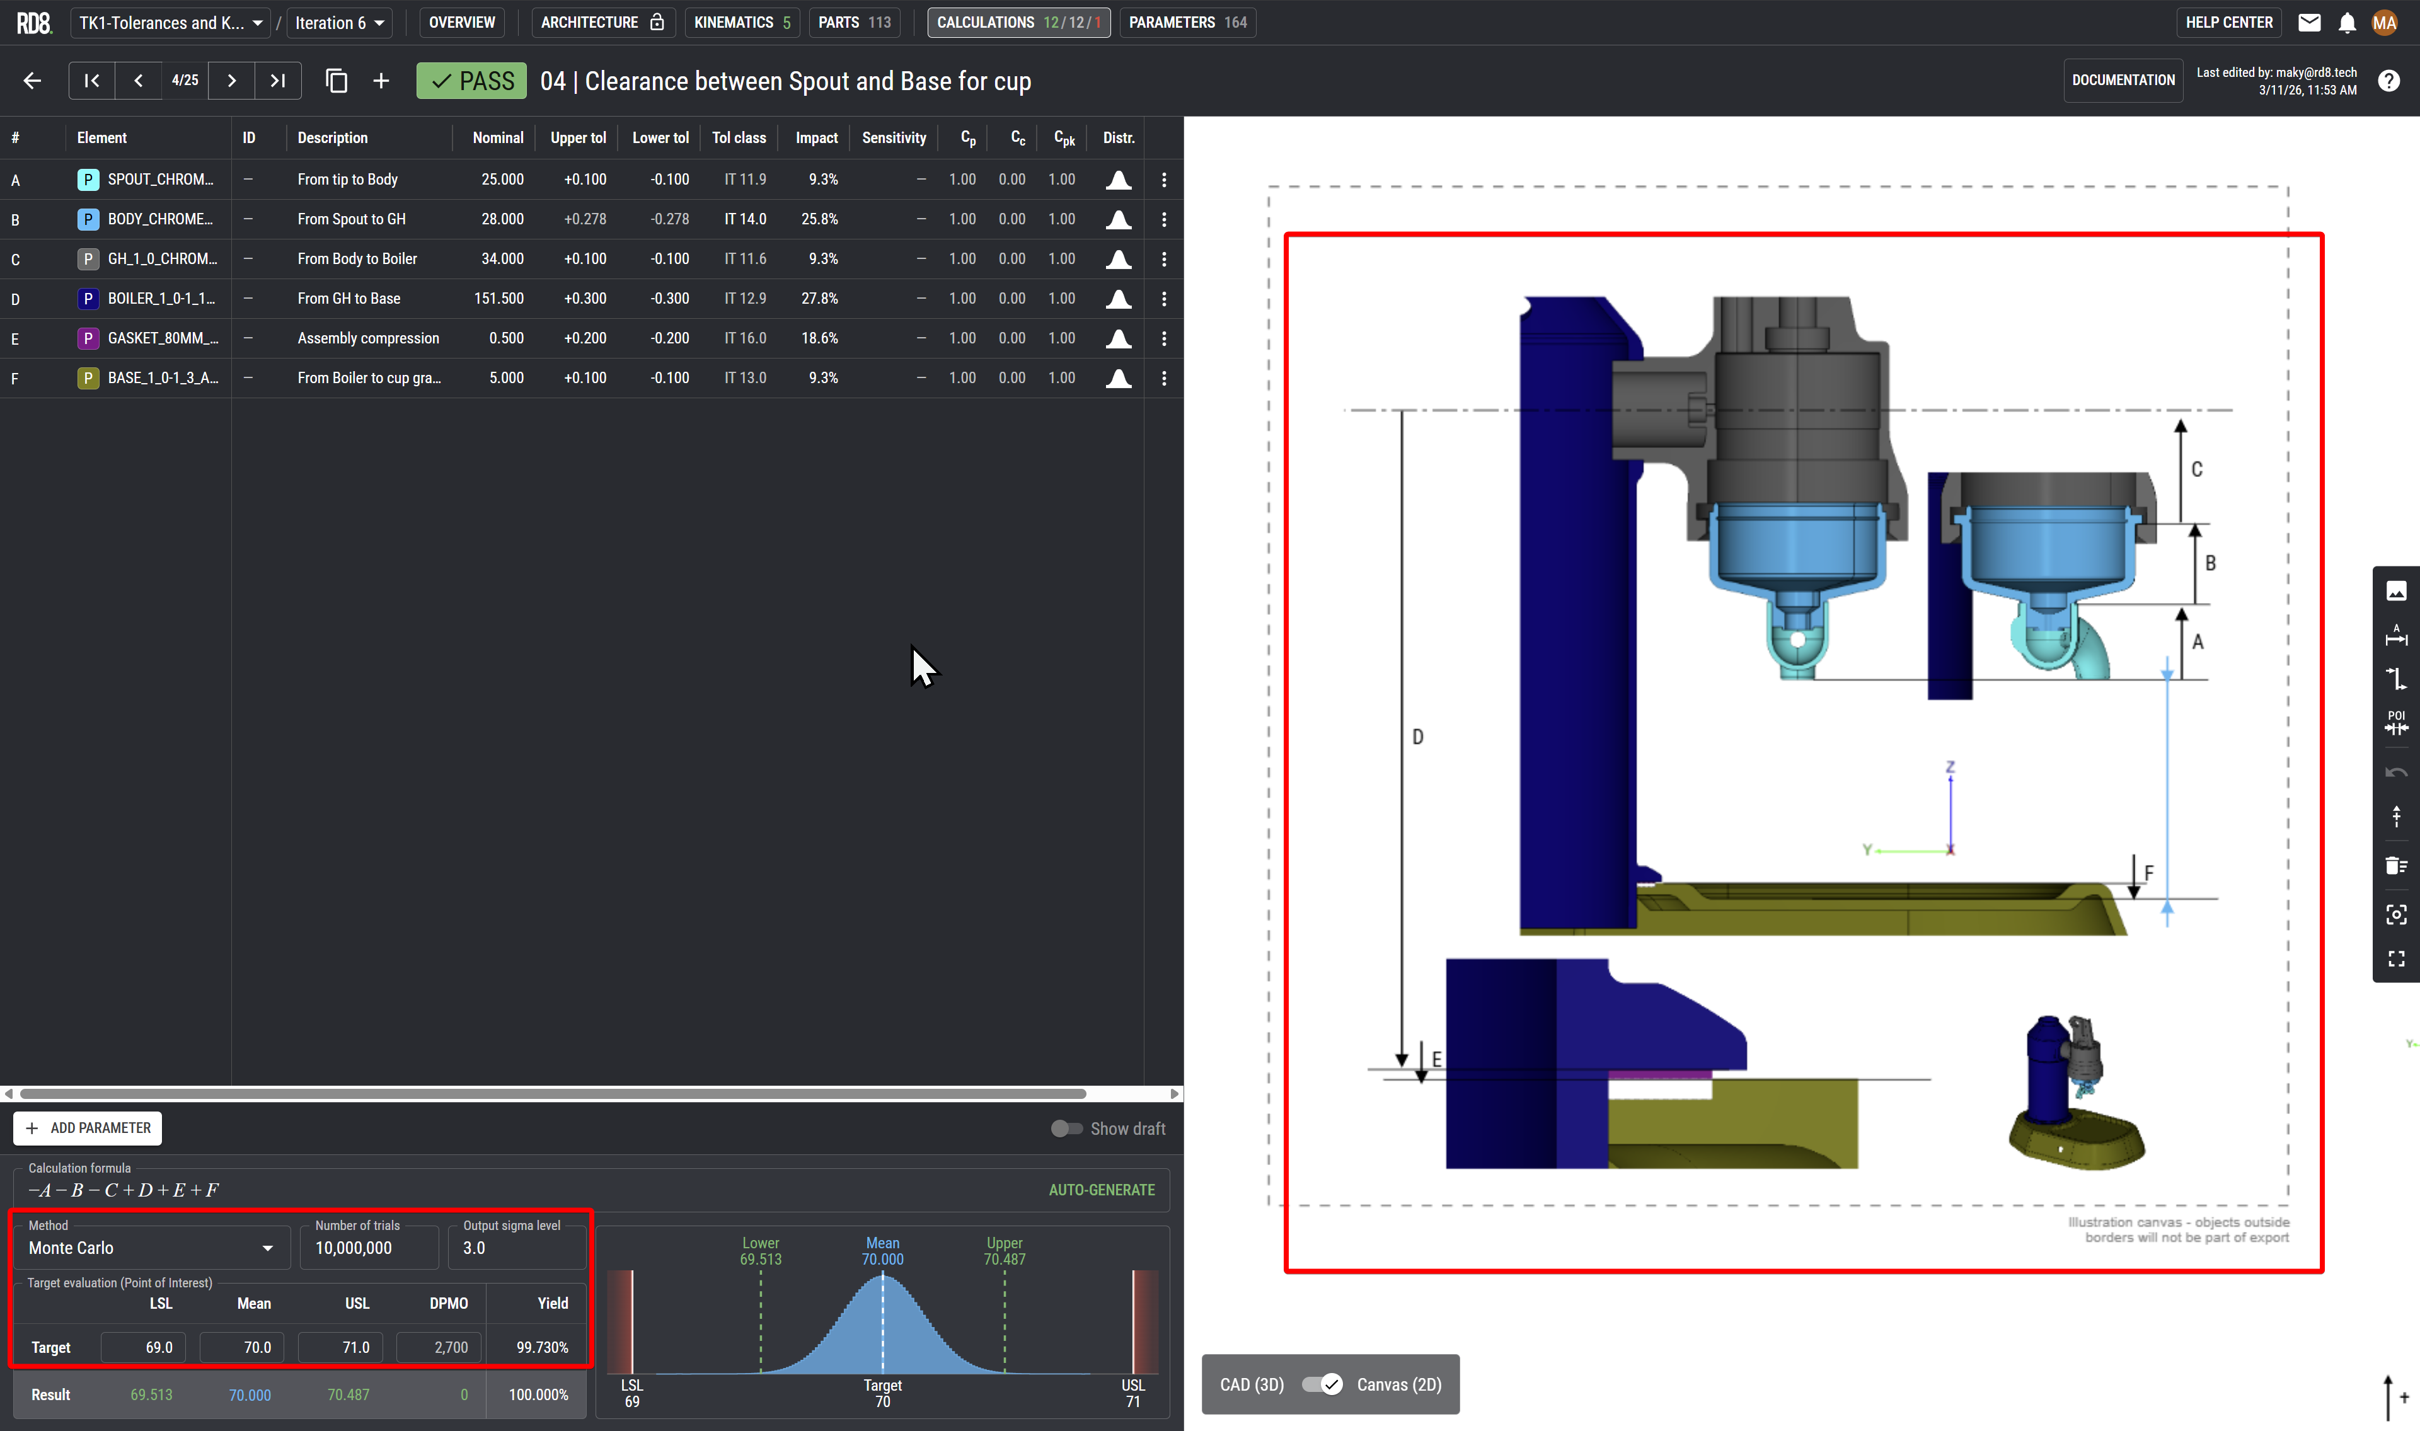Open the TK1-Tolerances project dropdown
The image size is (2420, 1431).
point(171,22)
